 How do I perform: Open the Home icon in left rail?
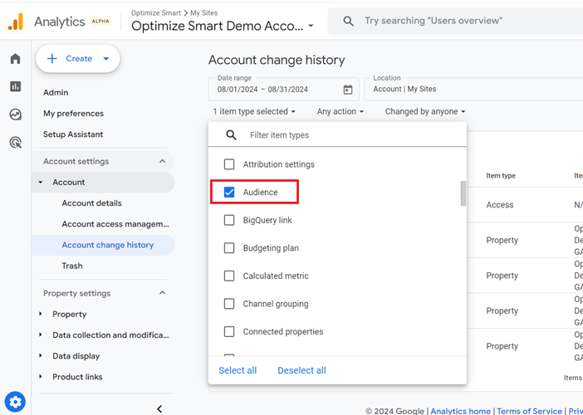click(15, 59)
